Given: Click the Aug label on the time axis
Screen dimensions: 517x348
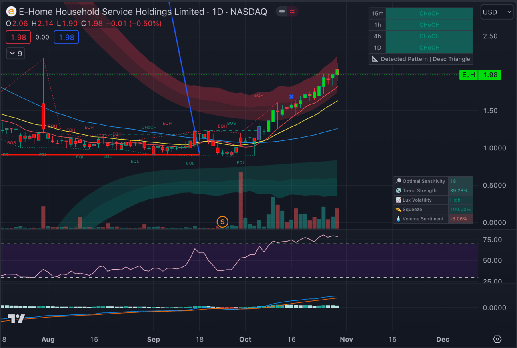Looking at the screenshot, I should coord(48,340).
